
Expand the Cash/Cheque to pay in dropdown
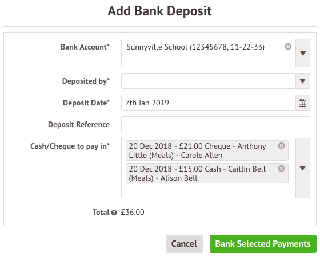click(x=303, y=168)
